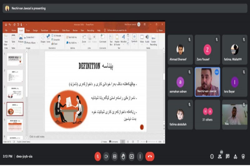Open host controls lock icon
Screen dimensions: 250x166
pyautogui.click(x=243, y=156)
